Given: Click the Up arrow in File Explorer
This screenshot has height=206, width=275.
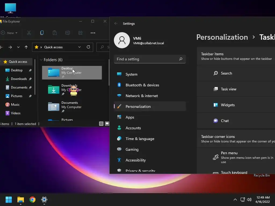Looking at the screenshot, I should coord(26,47).
